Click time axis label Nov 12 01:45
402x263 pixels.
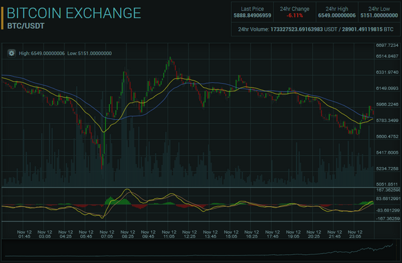pyautogui.click(x=24, y=234)
